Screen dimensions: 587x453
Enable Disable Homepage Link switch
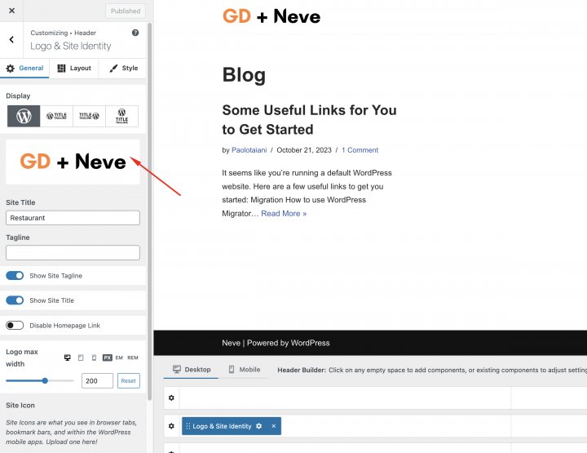(15, 325)
